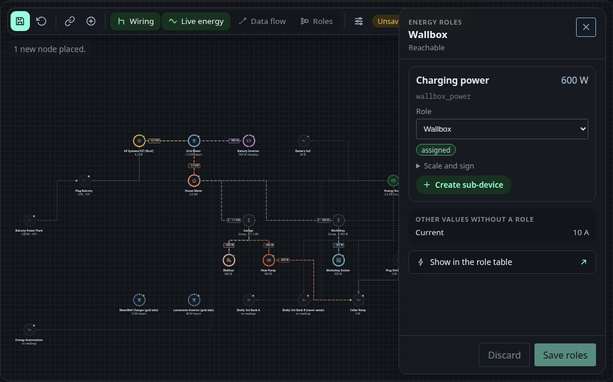
Task: Click the arrow icon beside role table link
Action: (584, 262)
